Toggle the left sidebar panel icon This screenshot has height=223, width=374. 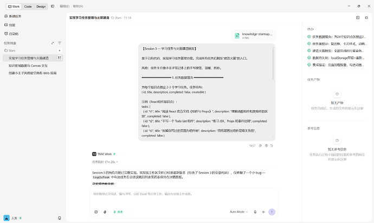pyautogui.click(x=53, y=6)
